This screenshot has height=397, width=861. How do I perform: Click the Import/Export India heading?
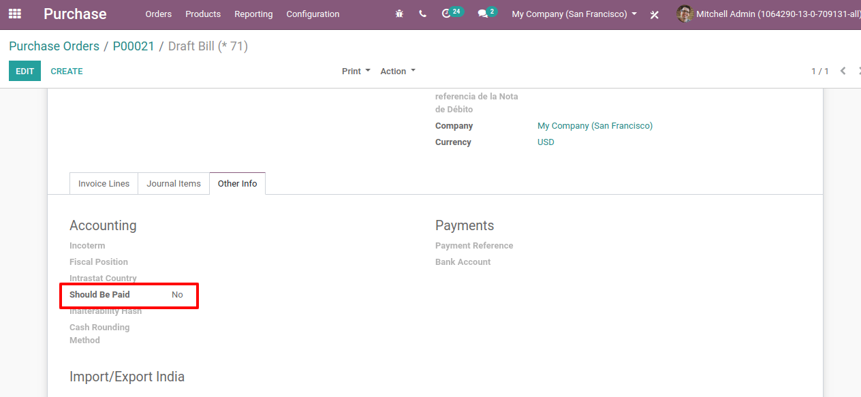[127, 377]
